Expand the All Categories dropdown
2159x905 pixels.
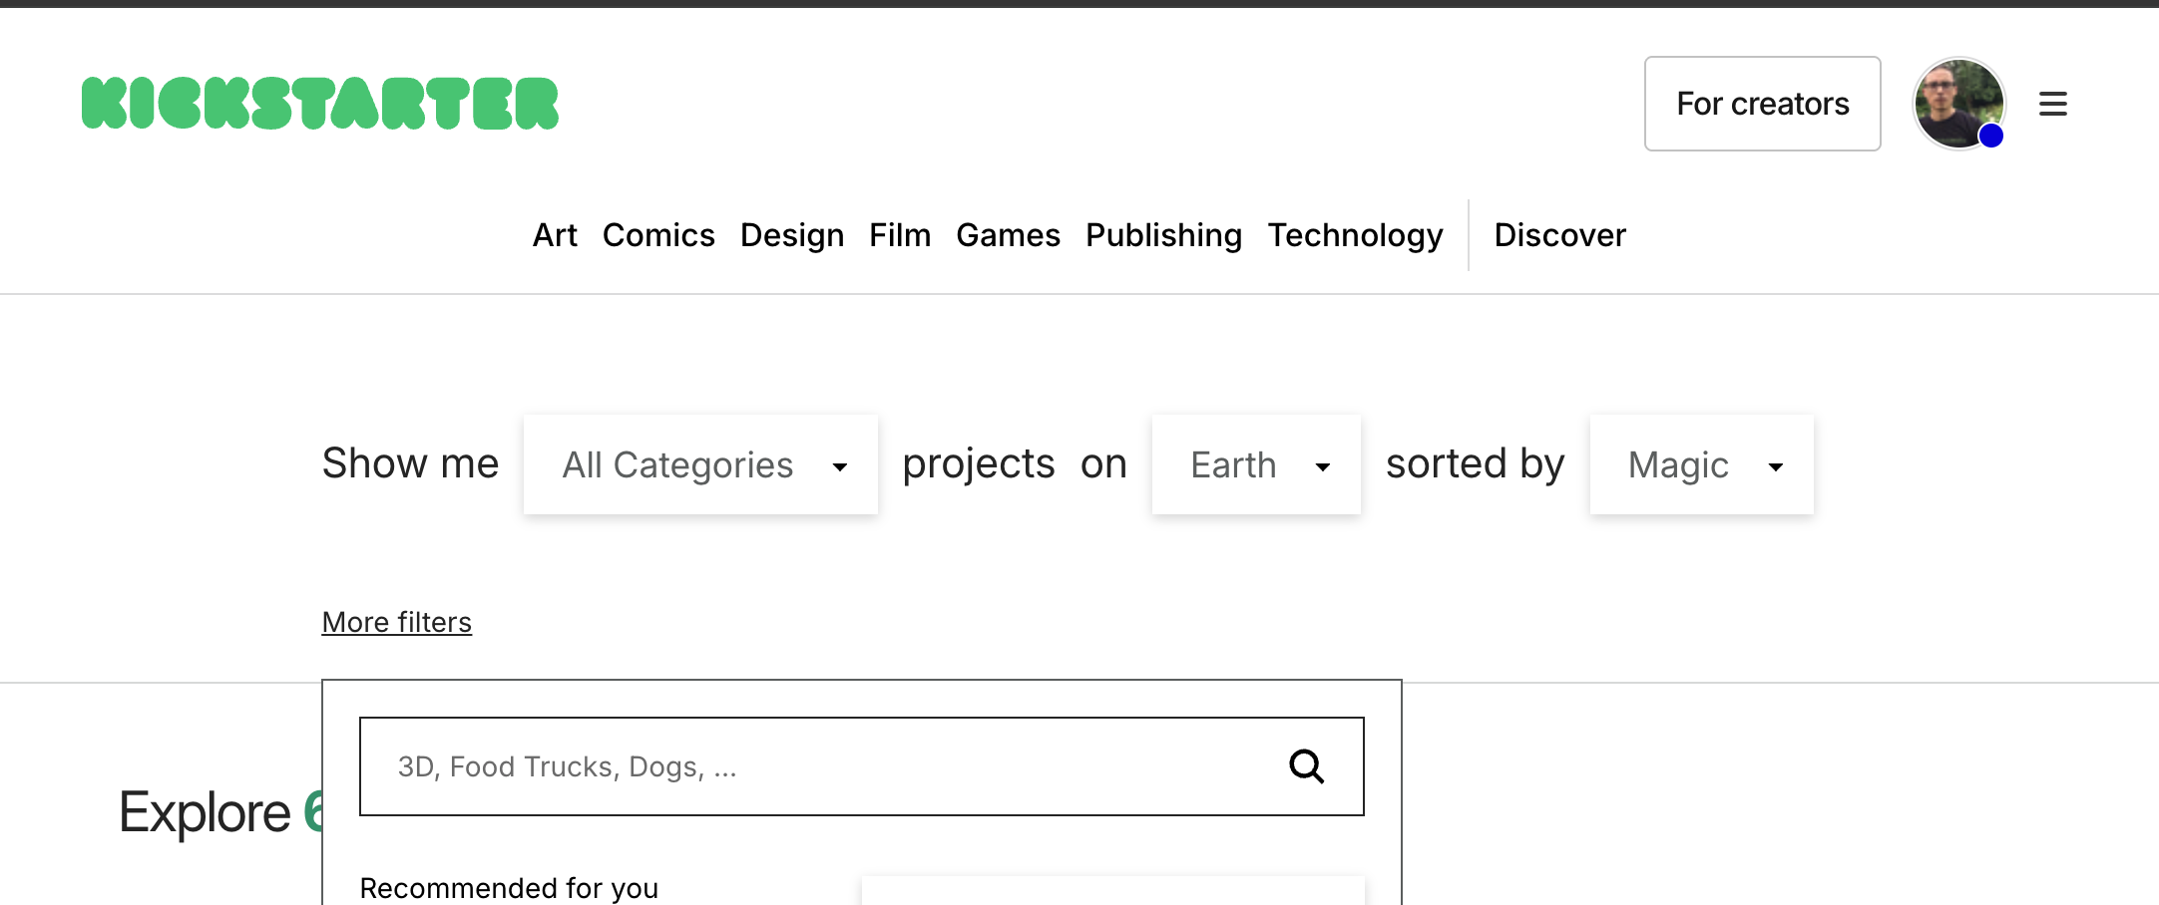(x=700, y=464)
